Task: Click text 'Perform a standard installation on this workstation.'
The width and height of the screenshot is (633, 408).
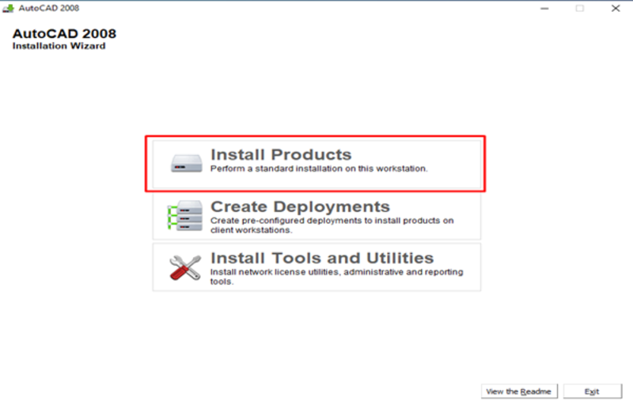Action: [319, 168]
